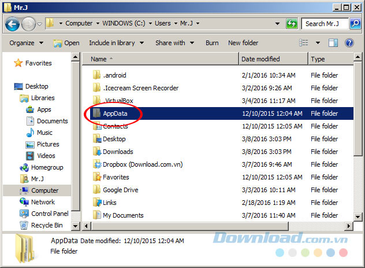Open the recent pages dropdown arrow
Screen dimensions: 365x268
pyautogui.click(x=40, y=24)
